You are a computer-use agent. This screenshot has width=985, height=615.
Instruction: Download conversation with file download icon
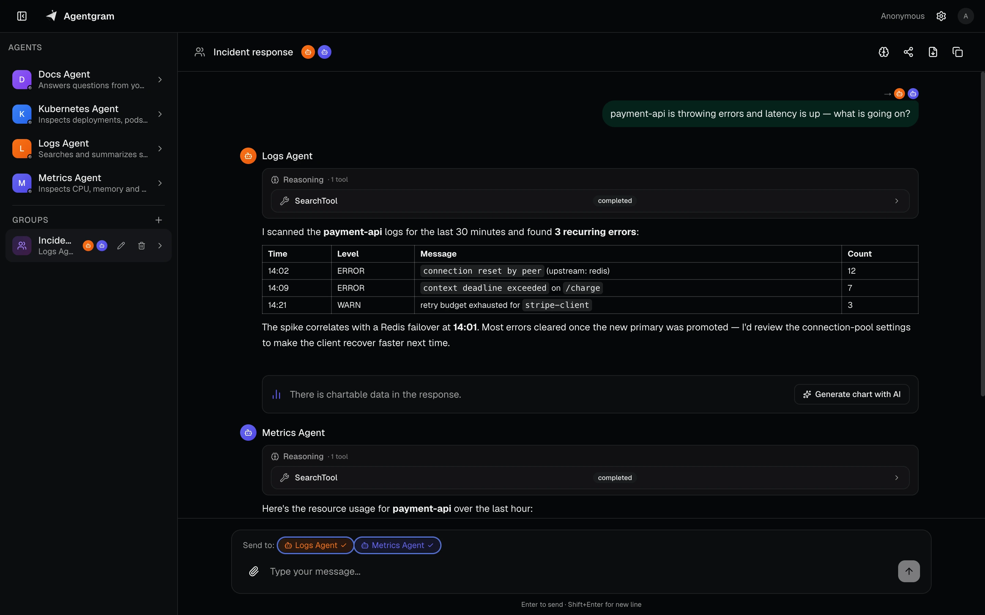[x=933, y=52]
